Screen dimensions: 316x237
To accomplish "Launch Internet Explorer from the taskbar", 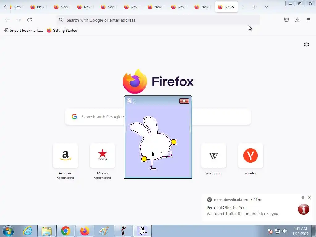I will click(x=27, y=231).
